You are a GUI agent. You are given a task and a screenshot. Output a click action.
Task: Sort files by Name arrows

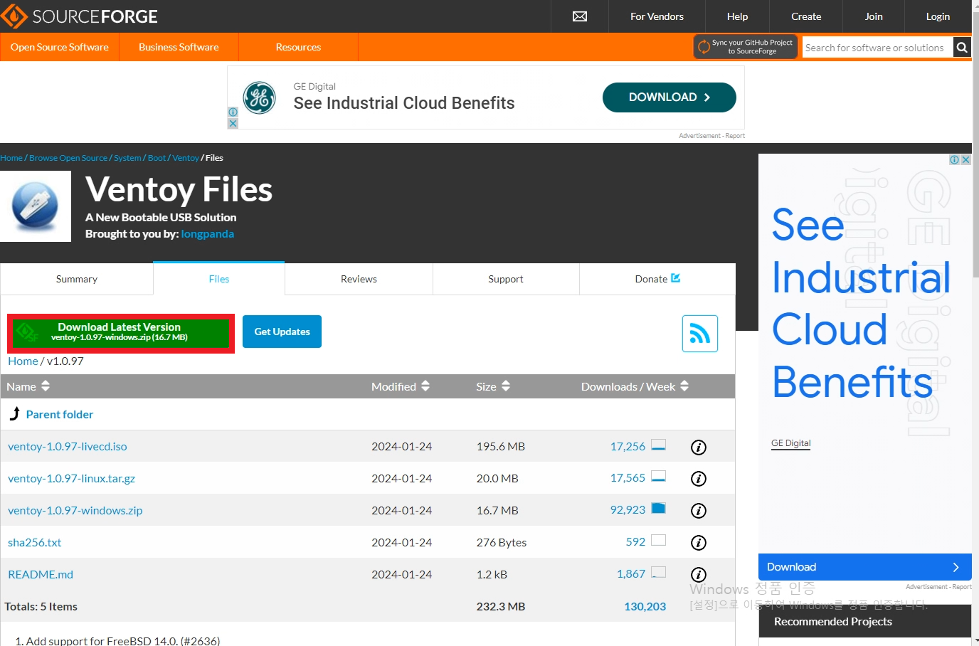point(46,386)
